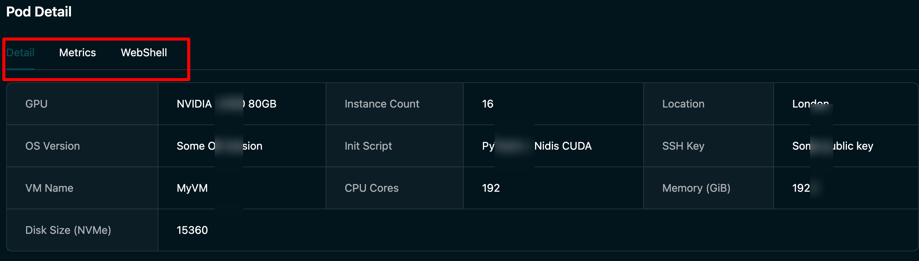Select the VM Name MyVM
This screenshot has width=919, height=261.
pyautogui.click(x=192, y=188)
